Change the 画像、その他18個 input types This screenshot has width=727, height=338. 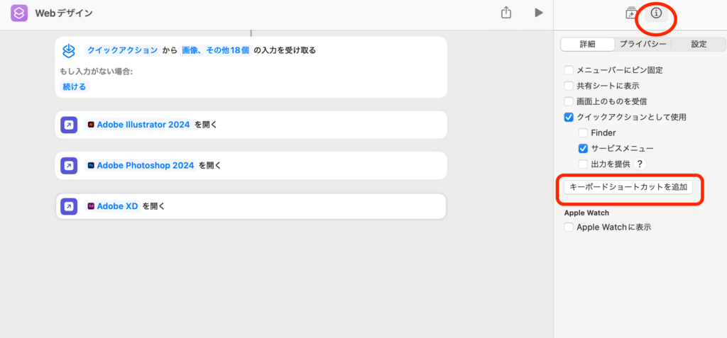click(215, 50)
